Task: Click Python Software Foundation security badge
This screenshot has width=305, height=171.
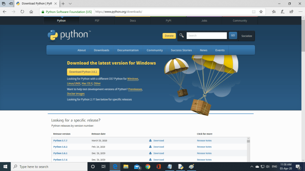Action: [x=67, y=12]
